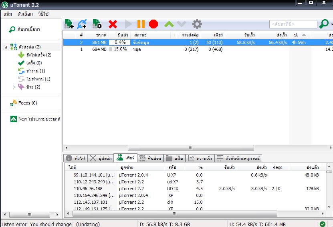Select the ตัวส่งต่อ (2) category
Screen dimensions: 333x227
30,47
